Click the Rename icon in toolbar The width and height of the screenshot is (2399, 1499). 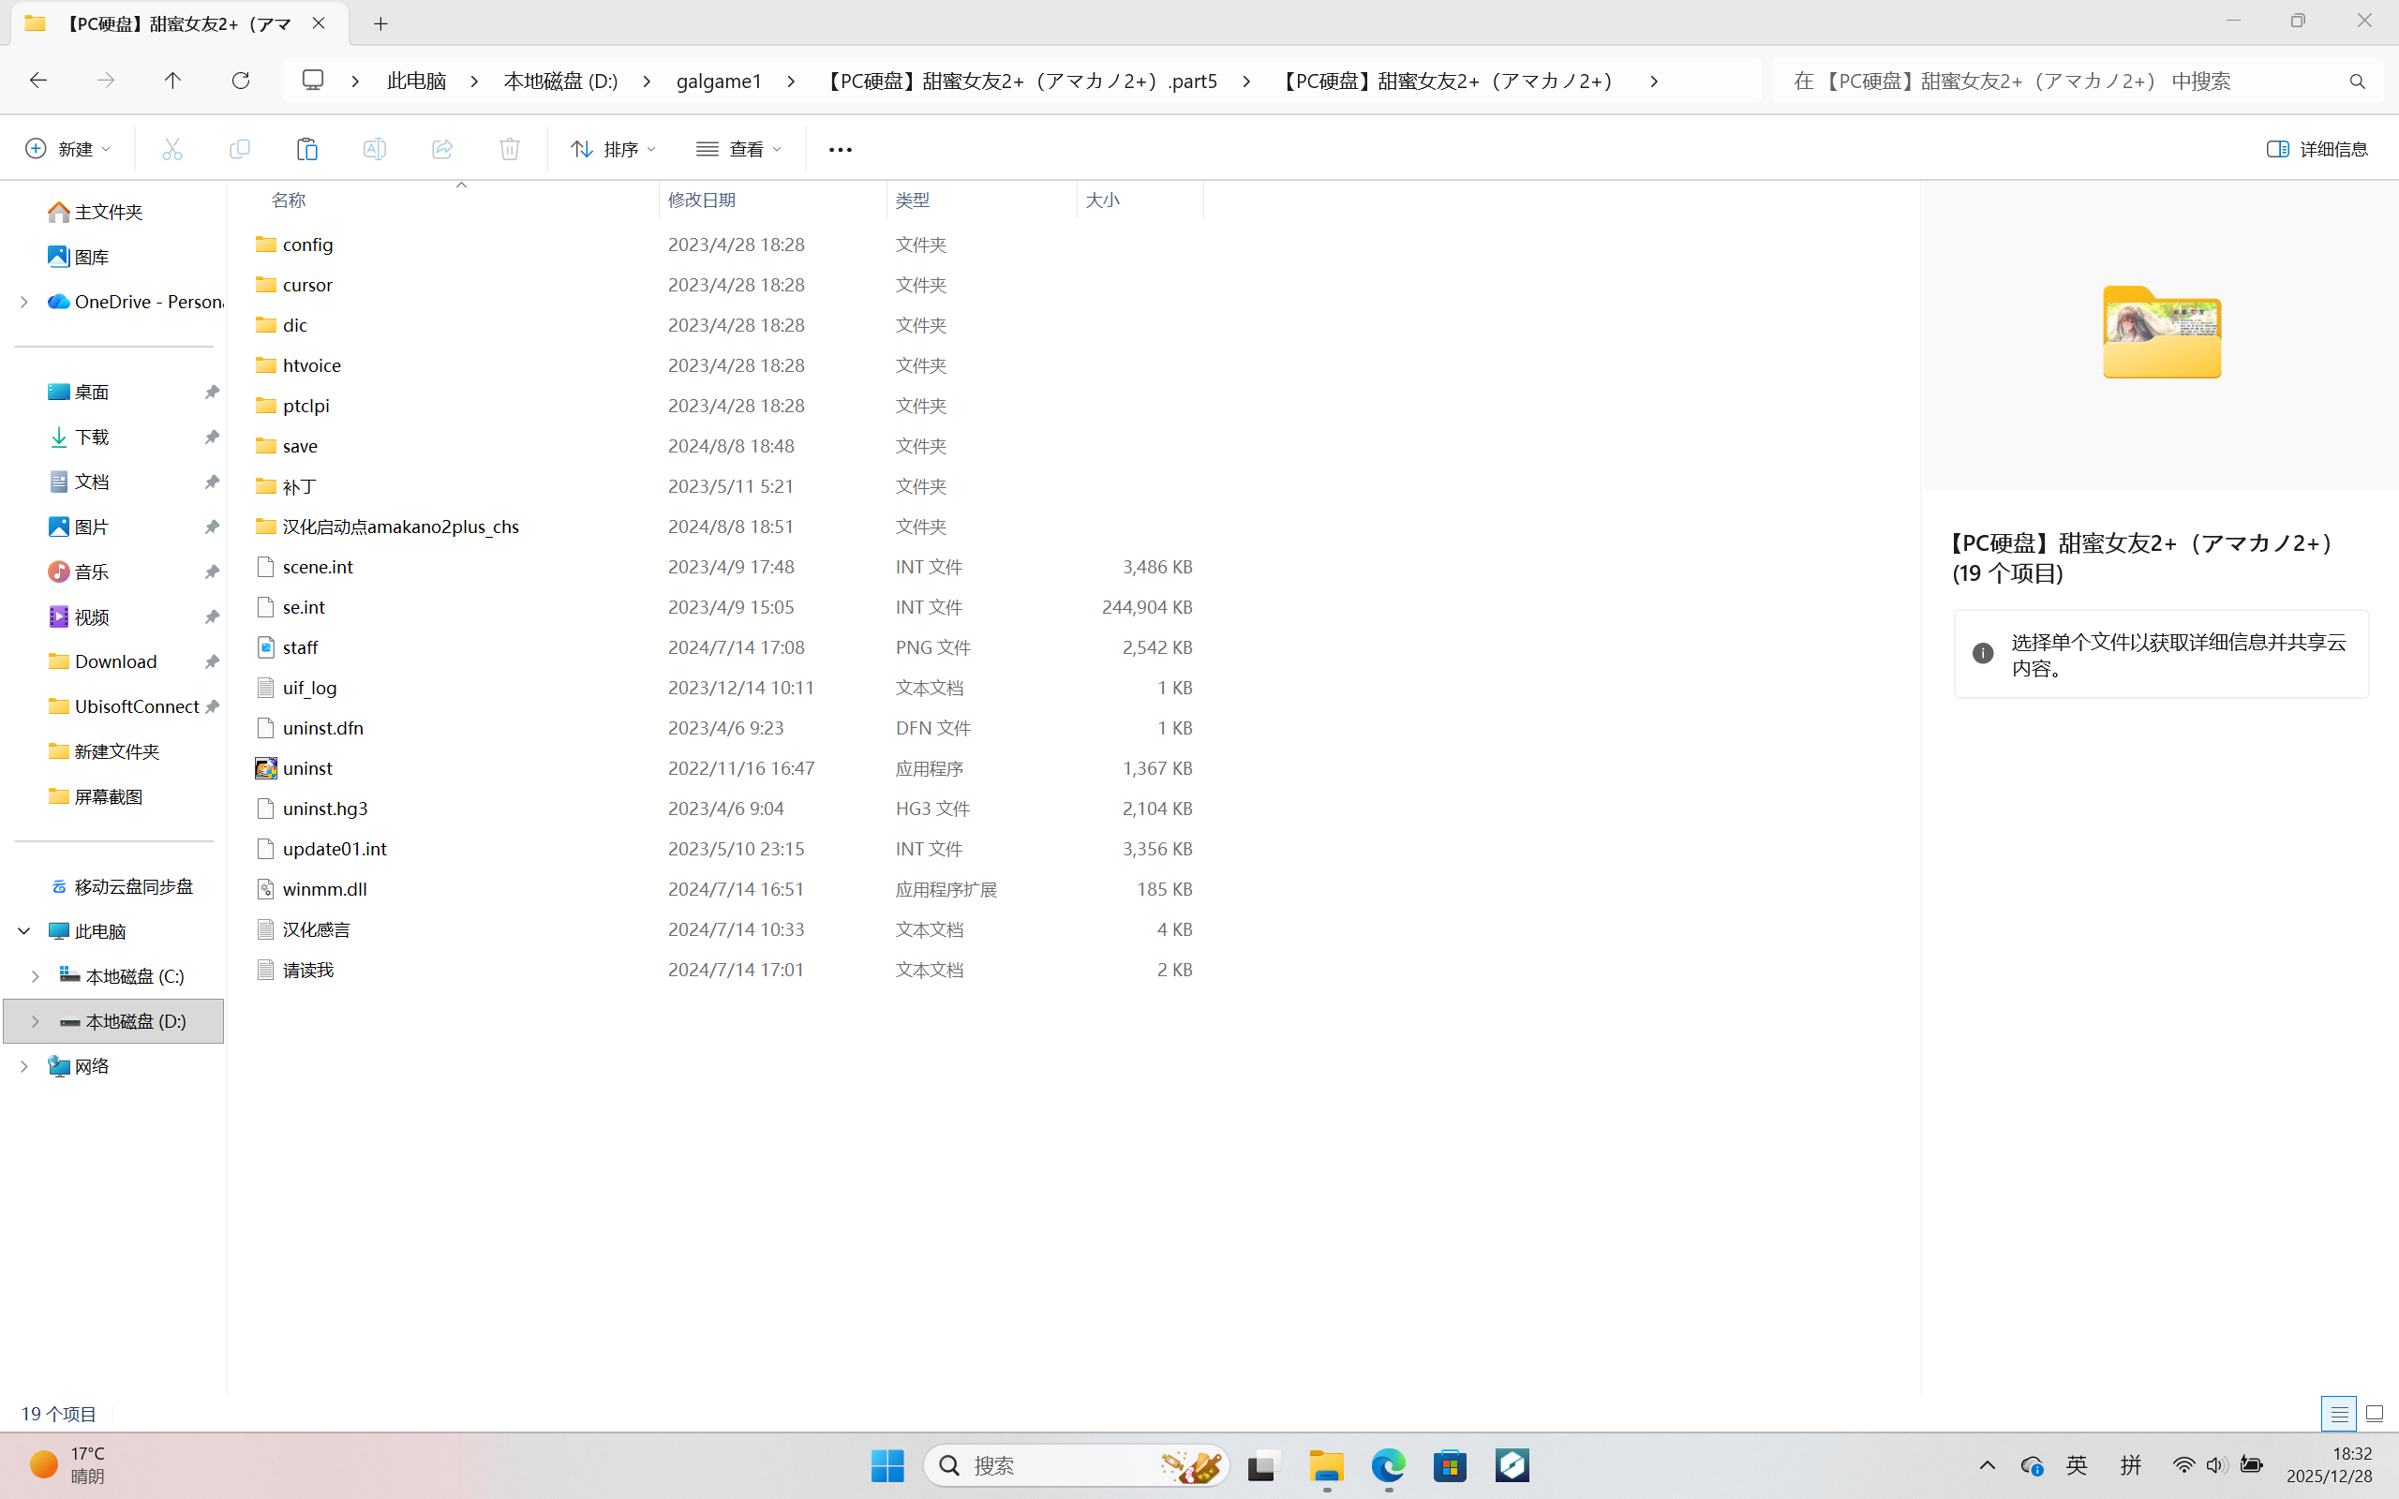pyautogui.click(x=374, y=149)
